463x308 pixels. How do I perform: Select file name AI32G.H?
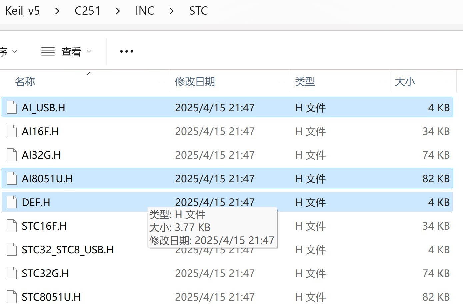coord(41,155)
